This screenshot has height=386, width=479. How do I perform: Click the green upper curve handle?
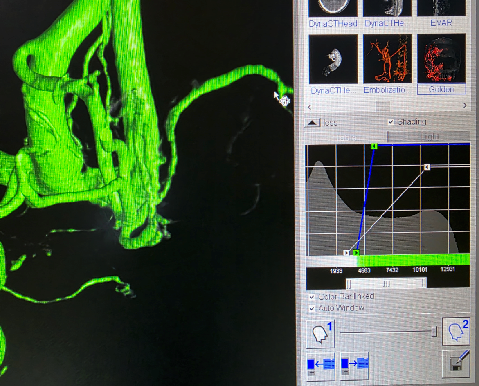coord(374,146)
